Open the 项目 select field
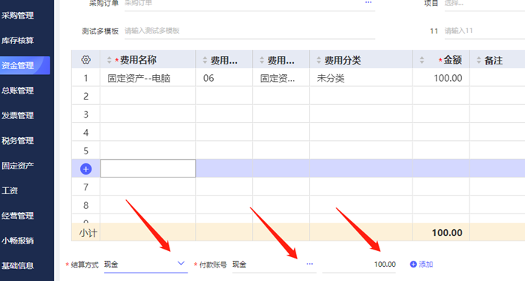The image size is (525, 281). [x=484, y=3]
